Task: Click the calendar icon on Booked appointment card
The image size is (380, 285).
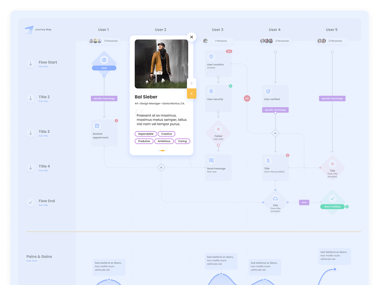Action: (97, 126)
